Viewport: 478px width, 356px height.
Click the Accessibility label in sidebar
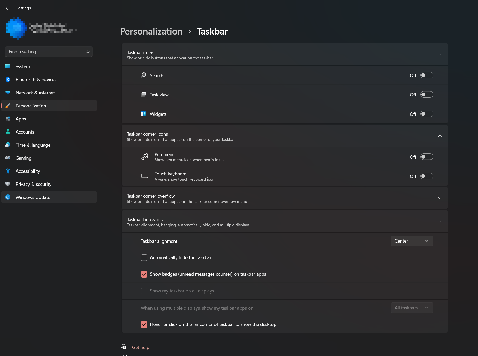(28, 171)
